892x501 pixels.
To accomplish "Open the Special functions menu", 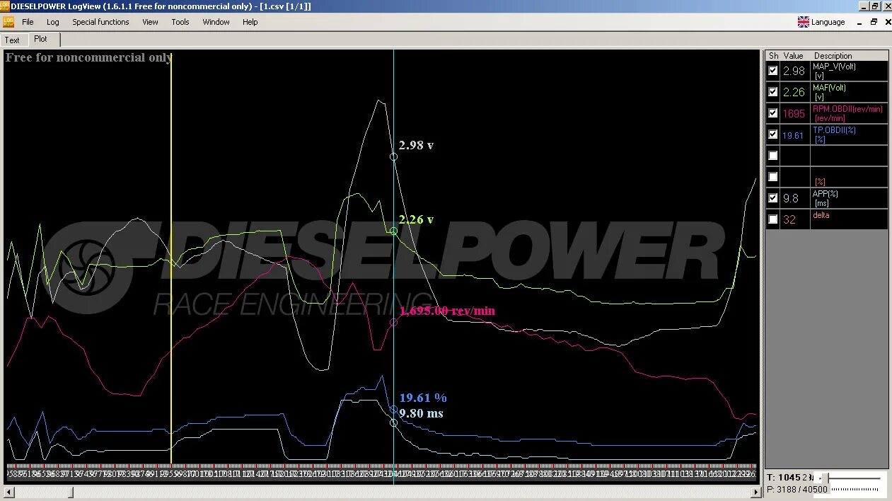I will (x=100, y=22).
